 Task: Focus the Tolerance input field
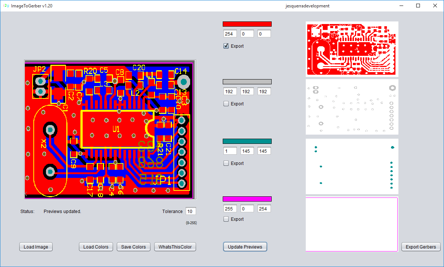click(191, 211)
